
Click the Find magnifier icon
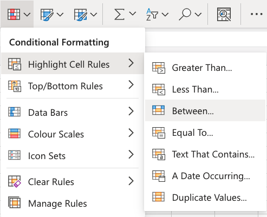[185, 14]
